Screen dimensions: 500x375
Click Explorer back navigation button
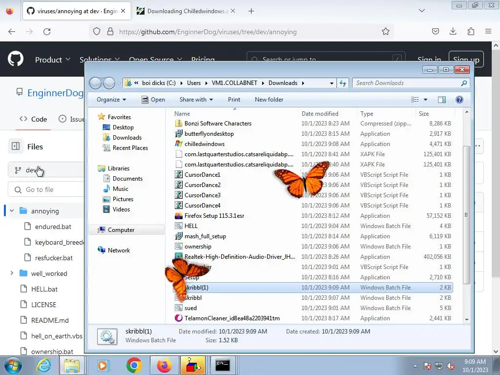95,83
